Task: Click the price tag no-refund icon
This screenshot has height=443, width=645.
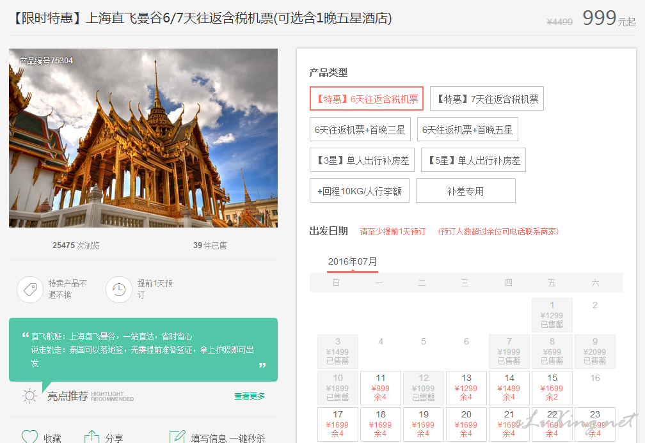Action: 30,290
